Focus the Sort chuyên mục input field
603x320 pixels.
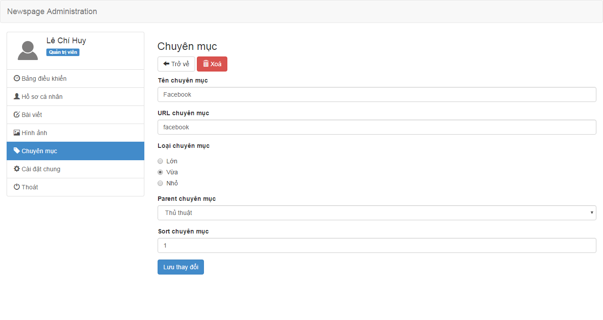[377, 245]
